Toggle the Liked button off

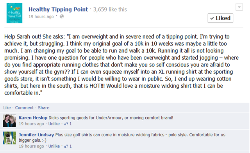[x=220, y=18]
